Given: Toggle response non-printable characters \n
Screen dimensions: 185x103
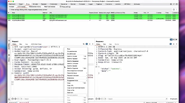Looking at the screenshot, I should 174,44.
